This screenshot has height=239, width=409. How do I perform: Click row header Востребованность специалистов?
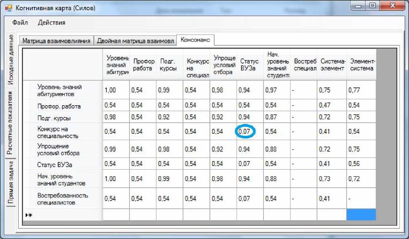coord(61,199)
